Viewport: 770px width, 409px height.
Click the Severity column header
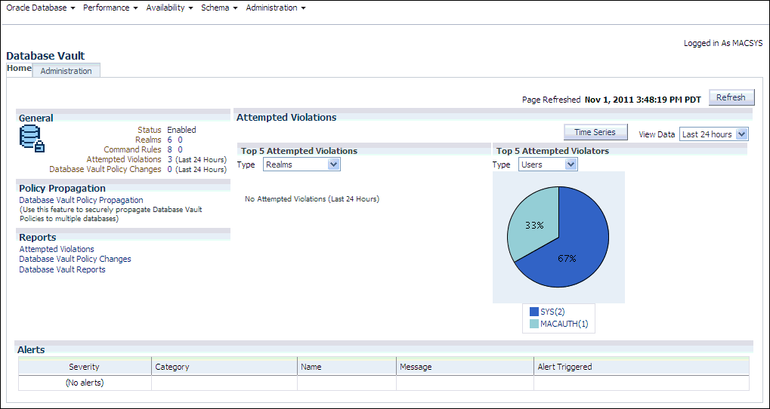[85, 367]
